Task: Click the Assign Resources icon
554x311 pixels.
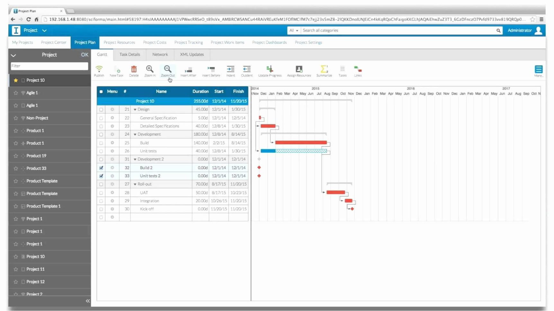Action: tap(299, 71)
